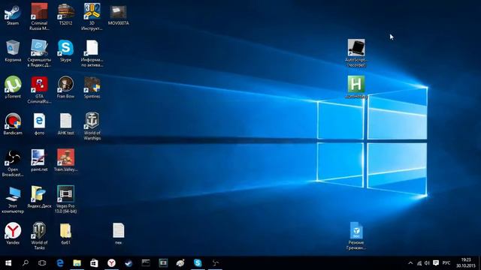Screen dimensions: 481x270
Task: Select the nex text file icon
Action: click(119, 234)
